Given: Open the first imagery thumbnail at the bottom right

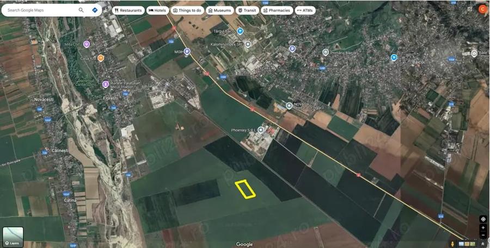Looking at the screenshot, I should (x=462, y=244).
